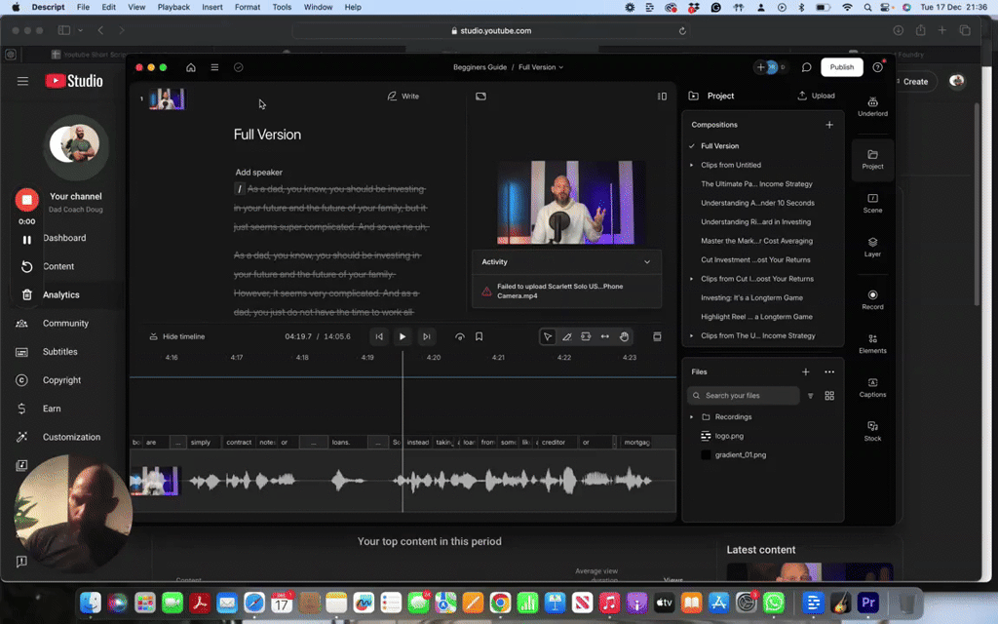Select the slip arrows tool in timeline
Image resolution: width=998 pixels, height=624 pixels.
pos(604,336)
